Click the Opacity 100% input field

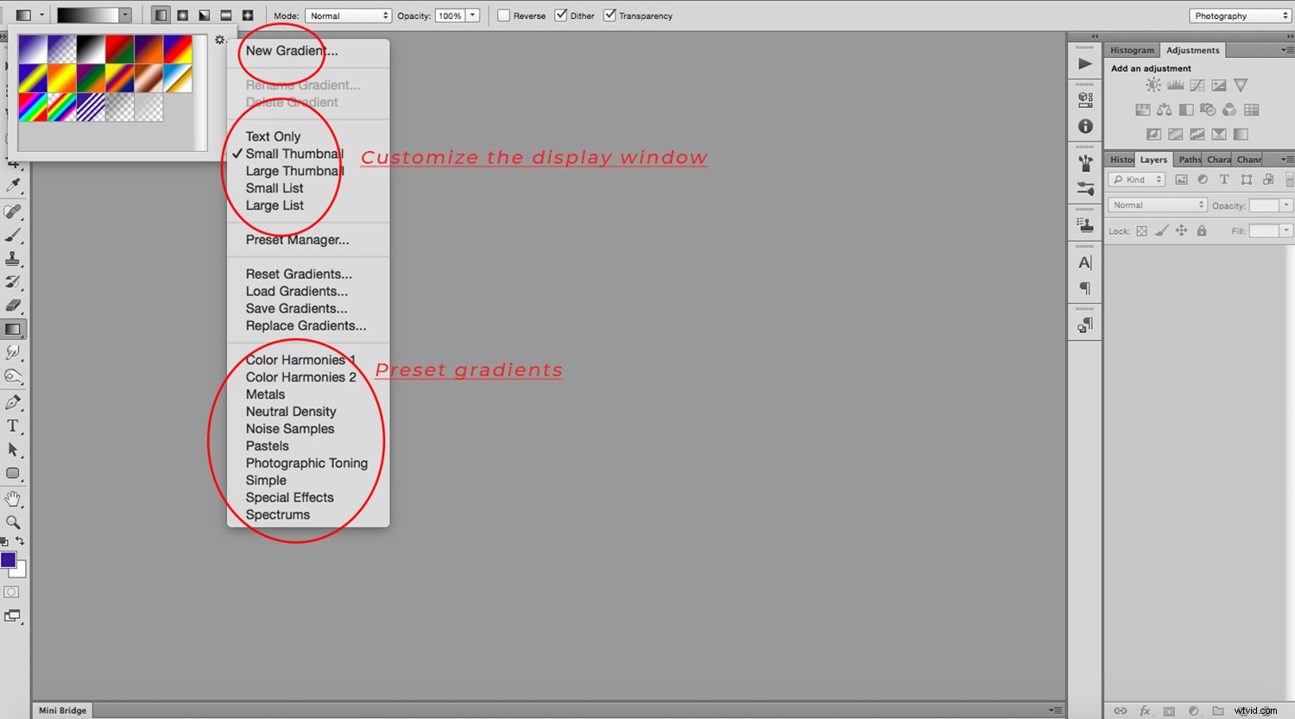click(x=450, y=16)
